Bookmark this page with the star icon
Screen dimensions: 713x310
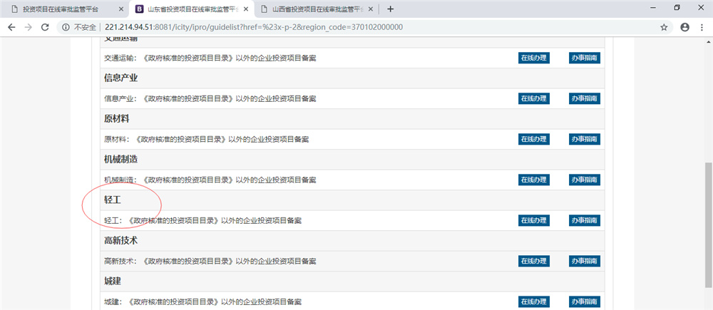(x=664, y=27)
